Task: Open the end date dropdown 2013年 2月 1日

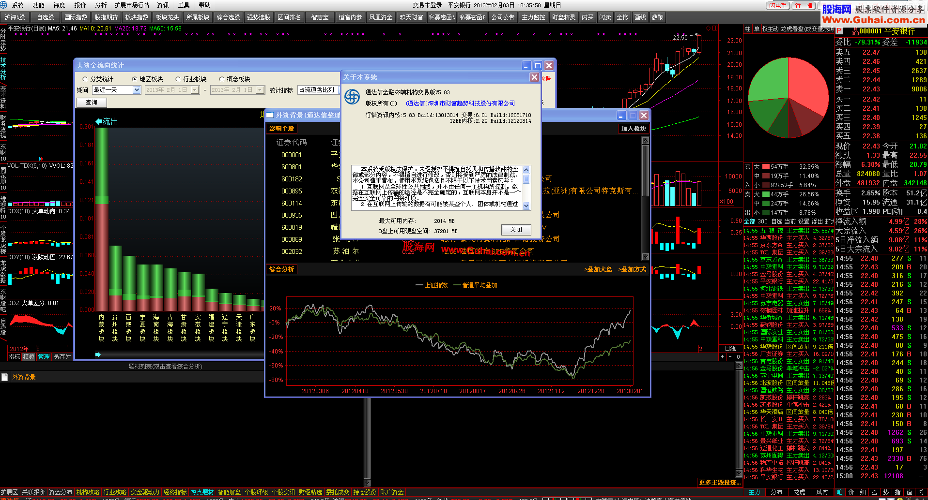Action: (x=237, y=90)
